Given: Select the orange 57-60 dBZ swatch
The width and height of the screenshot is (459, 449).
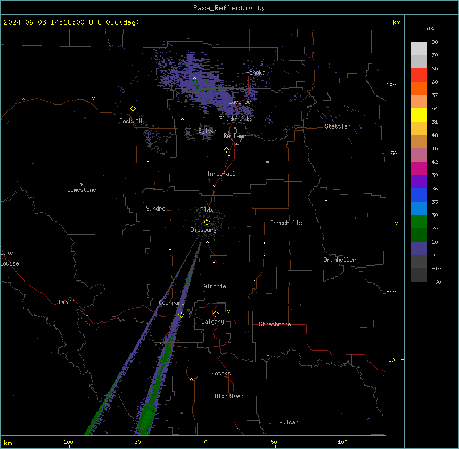Looking at the screenshot, I should (419, 89).
